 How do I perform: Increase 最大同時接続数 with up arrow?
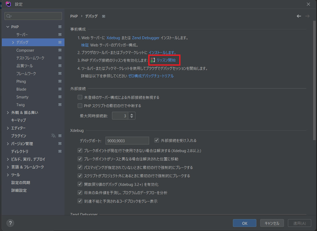[132, 114]
